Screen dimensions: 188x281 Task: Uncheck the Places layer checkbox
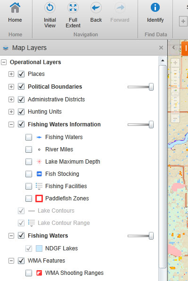(21, 74)
